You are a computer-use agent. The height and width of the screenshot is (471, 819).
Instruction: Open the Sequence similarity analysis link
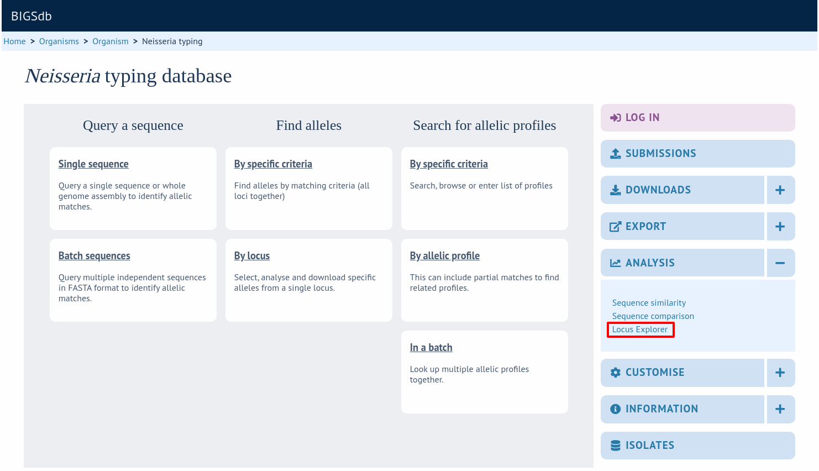tap(649, 303)
